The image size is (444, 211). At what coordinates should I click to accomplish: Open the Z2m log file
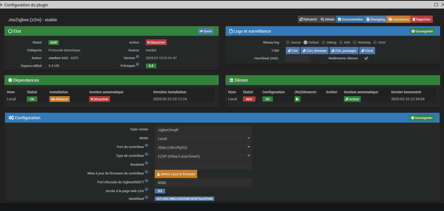[293, 51]
